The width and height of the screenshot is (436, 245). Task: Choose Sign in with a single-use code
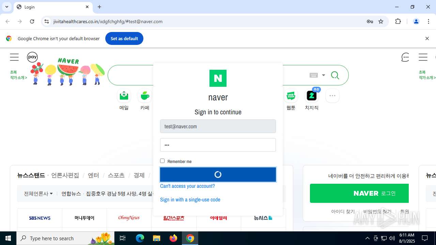[x=190, y=200]
